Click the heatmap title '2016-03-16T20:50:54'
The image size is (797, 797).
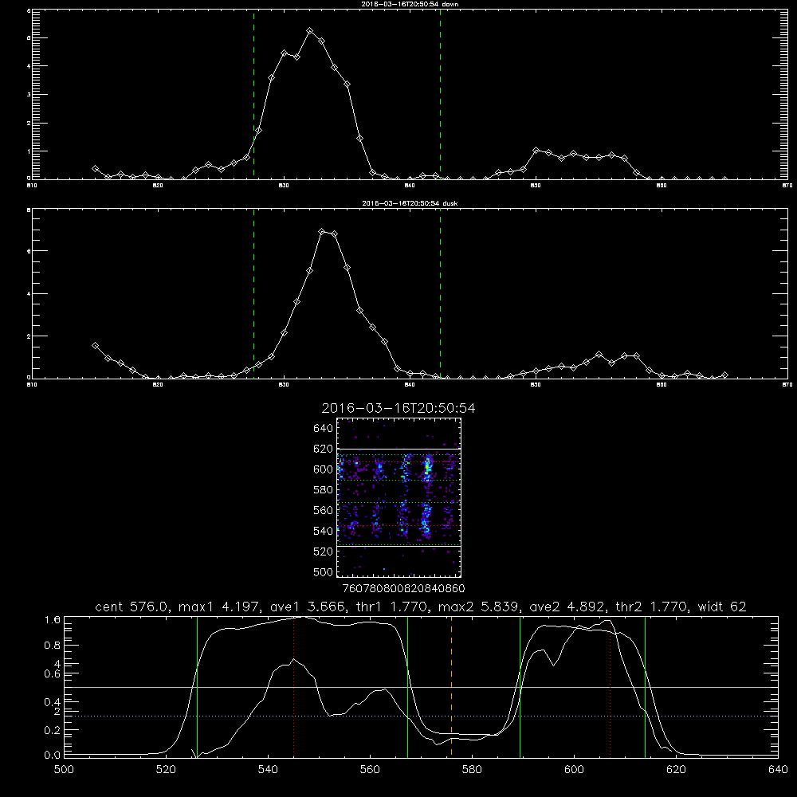[398, 408]
